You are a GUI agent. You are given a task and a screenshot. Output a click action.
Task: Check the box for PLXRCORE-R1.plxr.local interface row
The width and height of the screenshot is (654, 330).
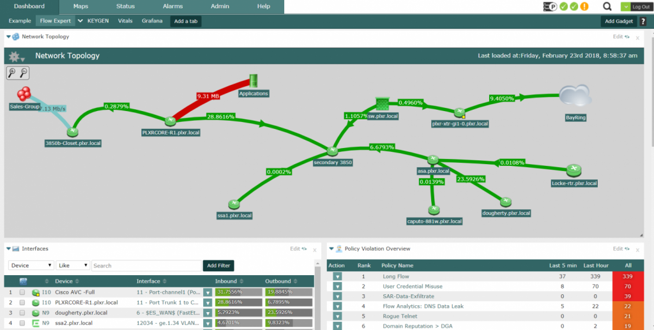click(x=22, y=303)
